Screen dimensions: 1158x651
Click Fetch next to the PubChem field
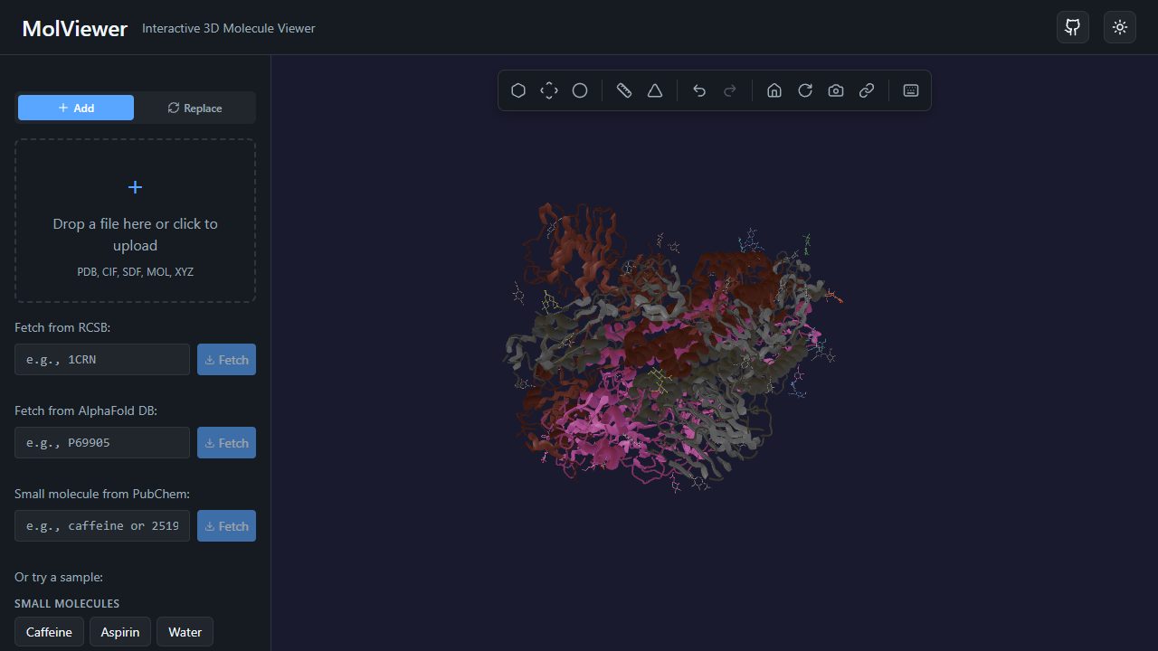pyautogui.click(x=226, y=525)
